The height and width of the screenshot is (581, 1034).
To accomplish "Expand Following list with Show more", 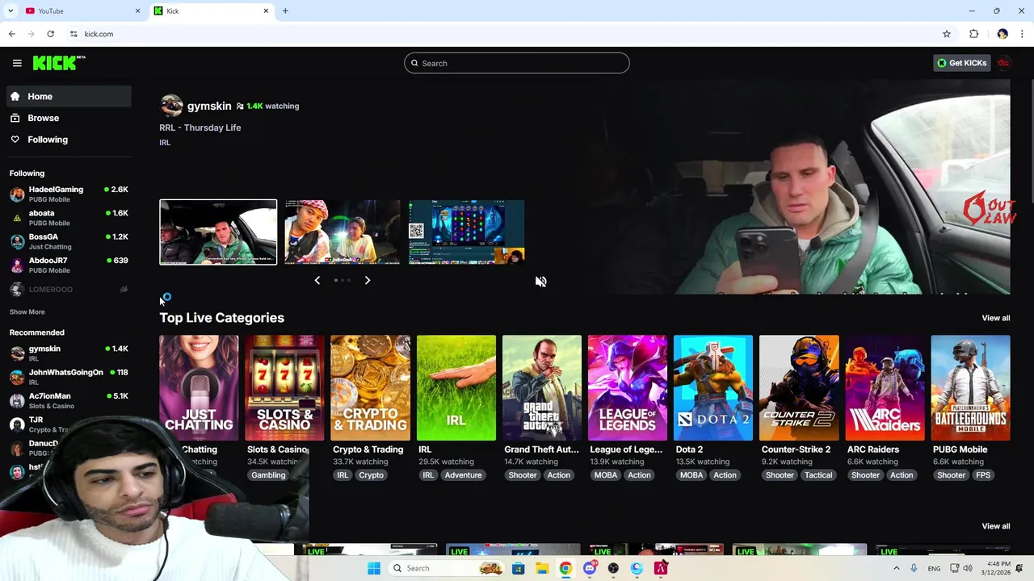I will 27,311.
